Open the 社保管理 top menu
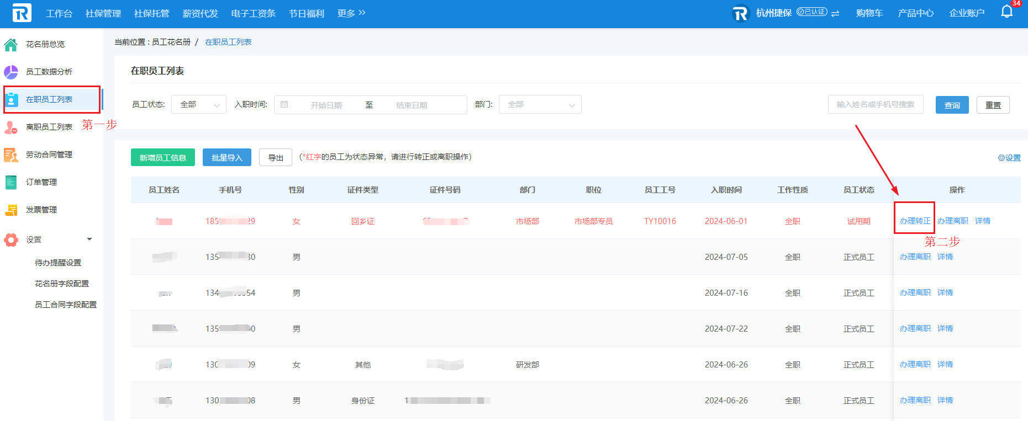The image size is (1028, 421). coord(103,13)
